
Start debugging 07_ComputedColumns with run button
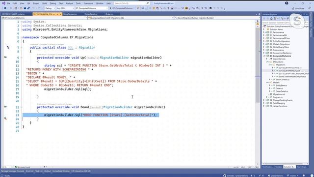tap(121, 8)
